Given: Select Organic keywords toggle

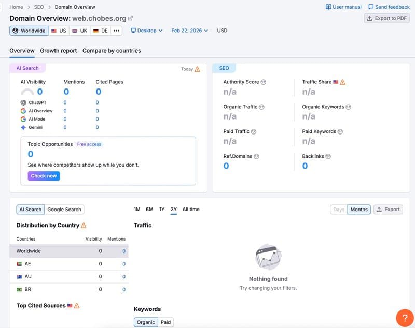Looking at the screenshot, I should [146, 322].
